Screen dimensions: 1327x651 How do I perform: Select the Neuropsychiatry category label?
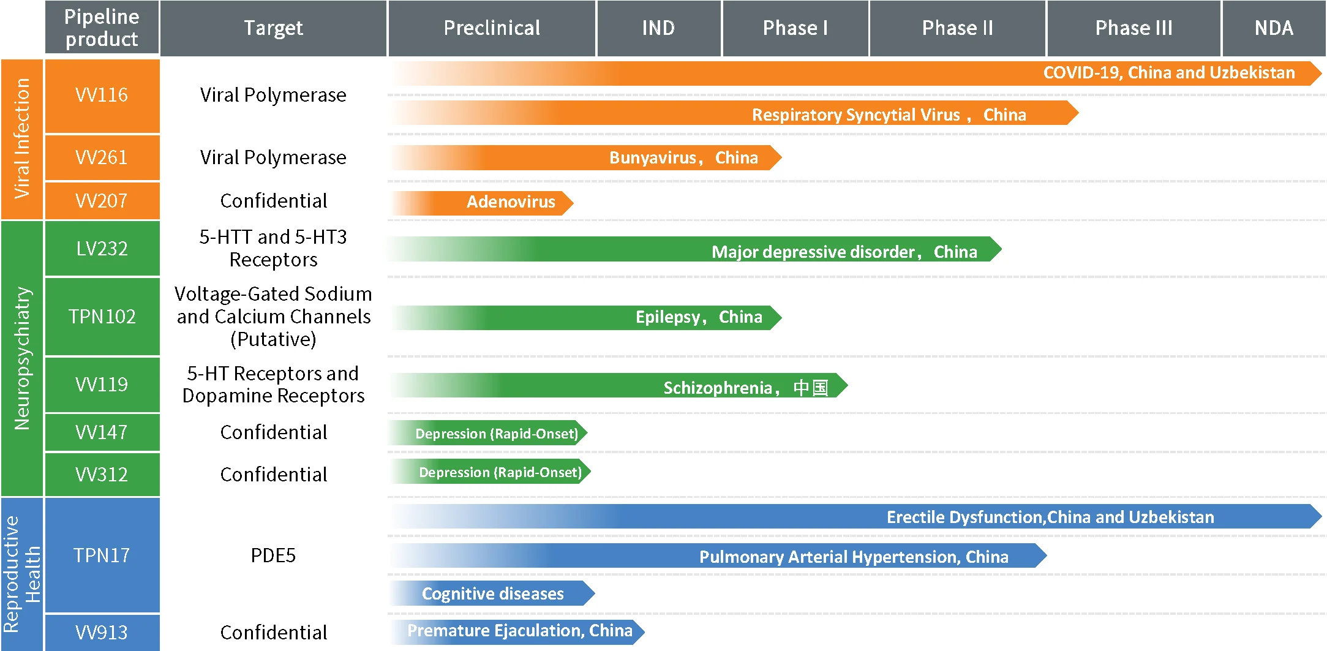point(22,358)
